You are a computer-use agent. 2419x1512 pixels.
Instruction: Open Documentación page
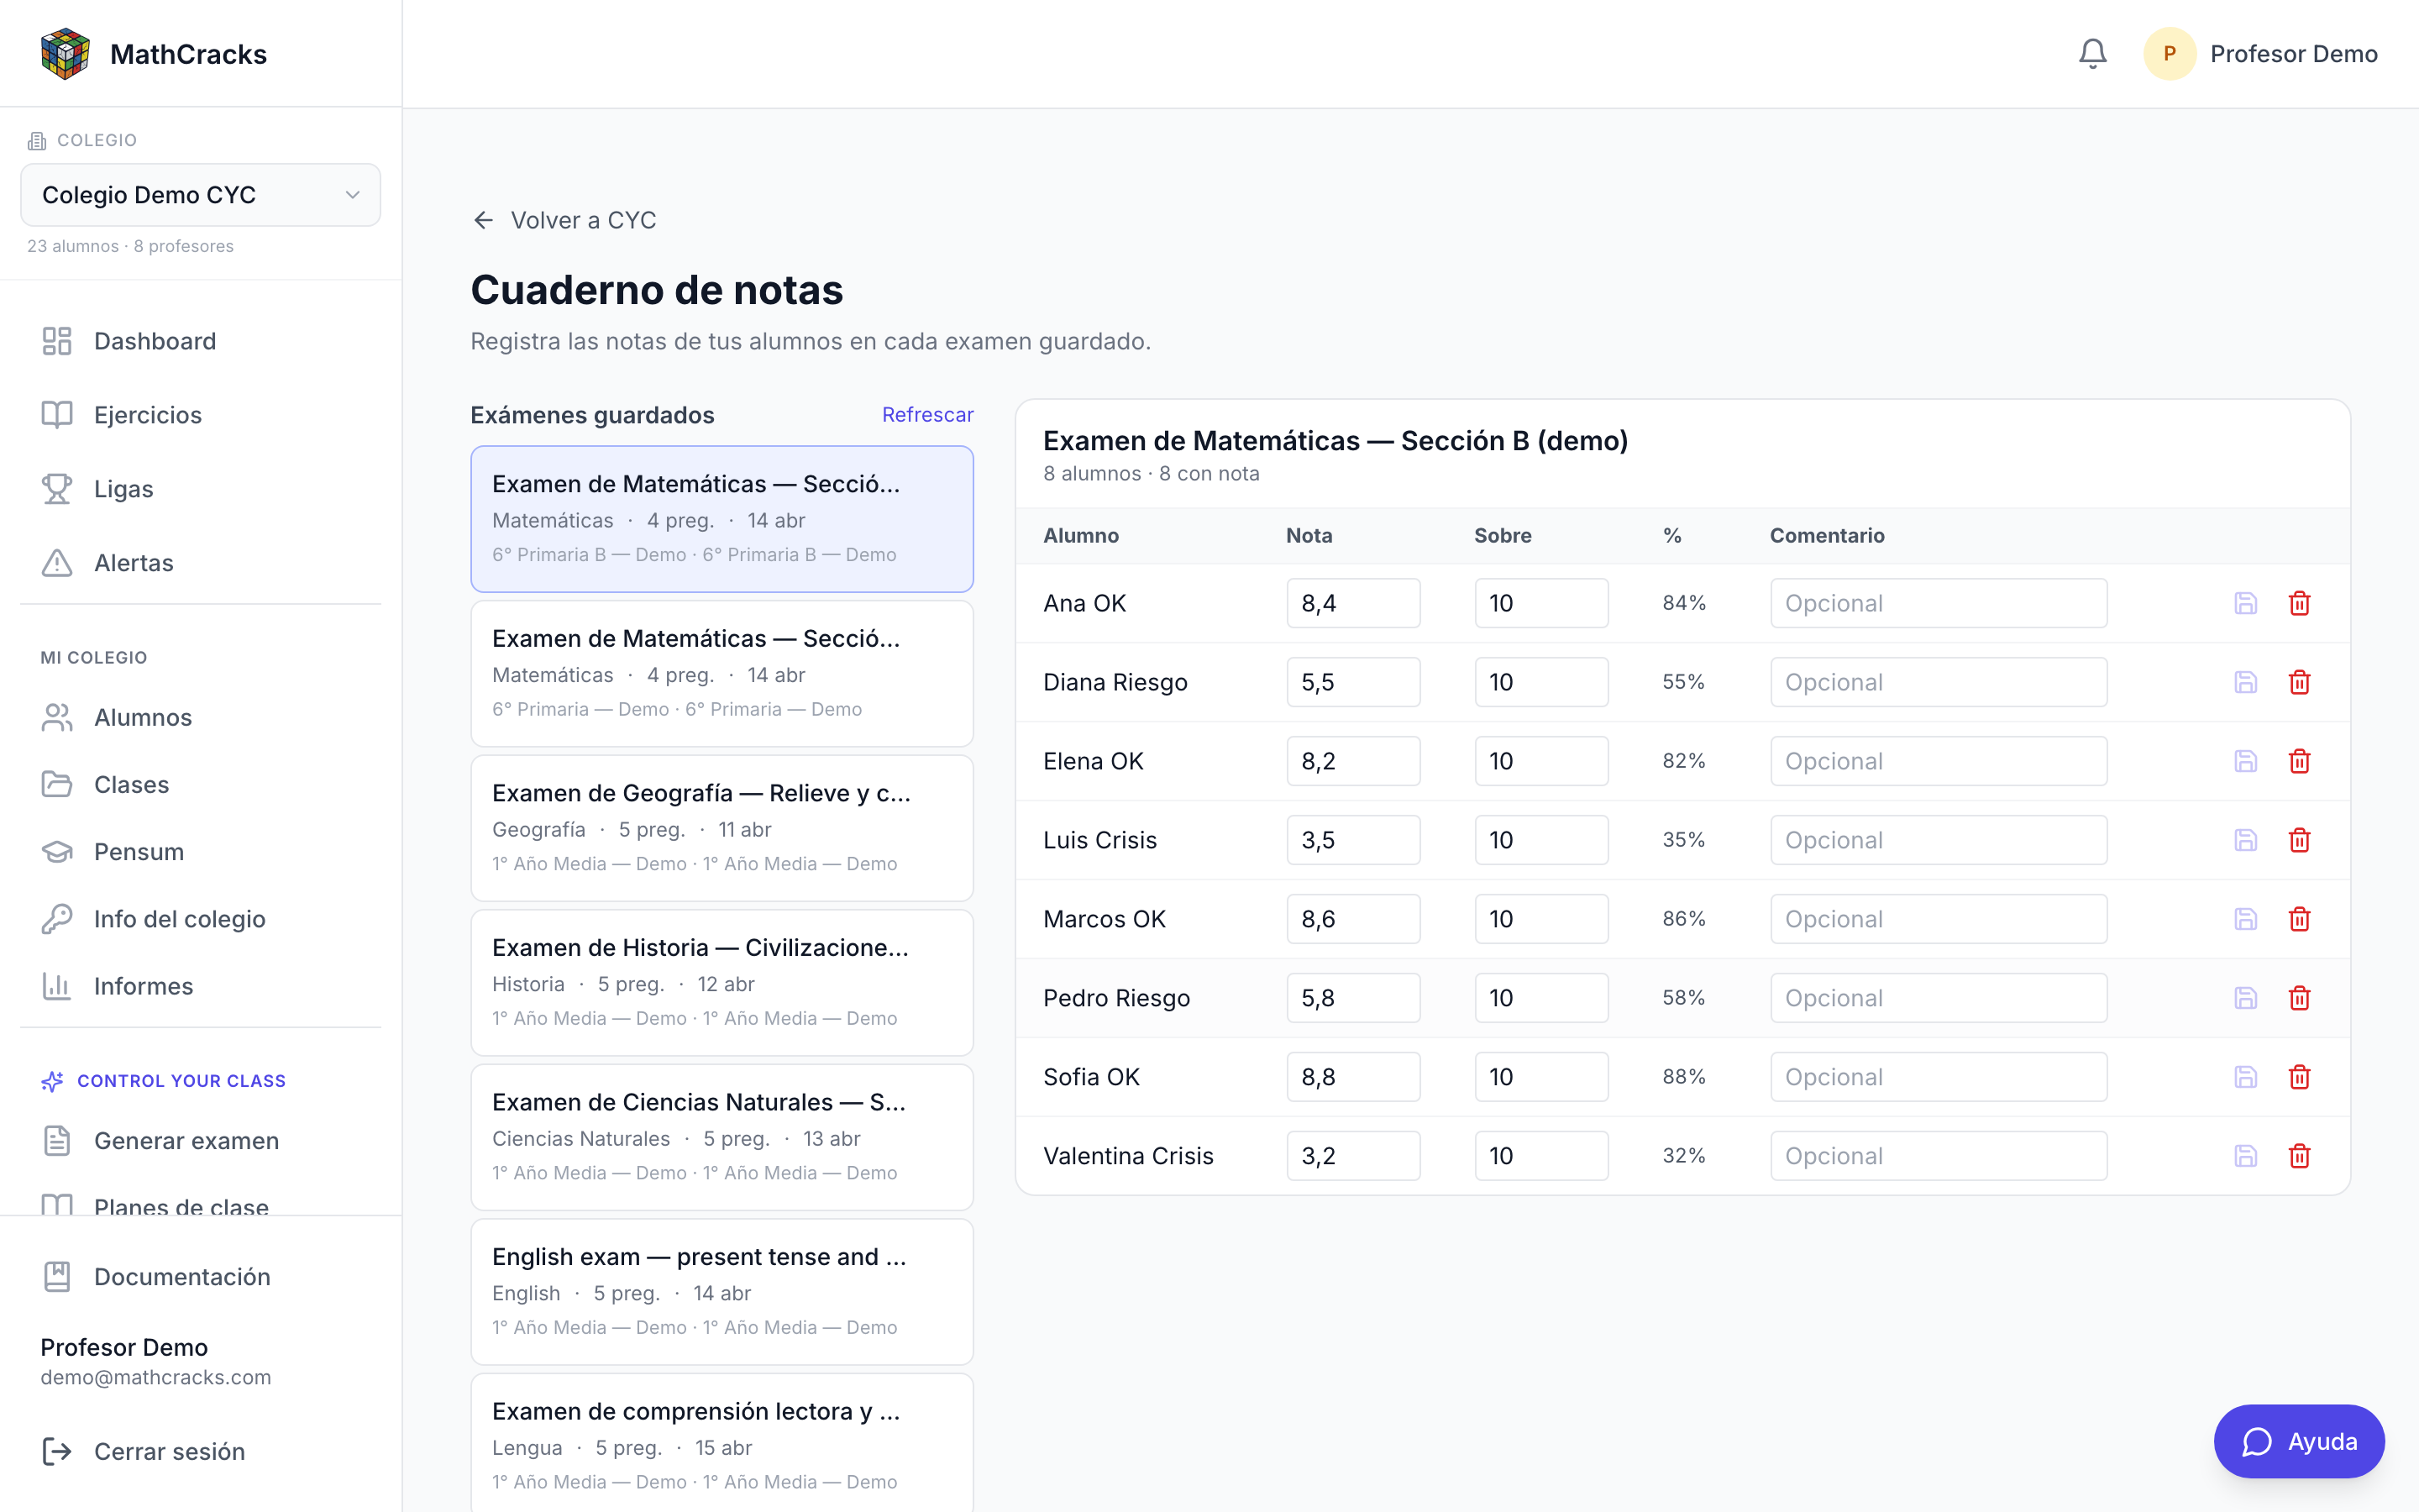200,1277
